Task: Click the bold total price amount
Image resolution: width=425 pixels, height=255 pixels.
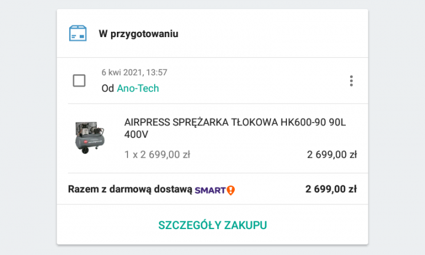Action: point(331,189)
